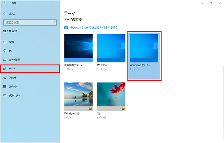Image resolution: width=224 pixels, height=143 pixels.
Task: Click the taskbar icon beside タスク バー
Action: tap(5, 96)
